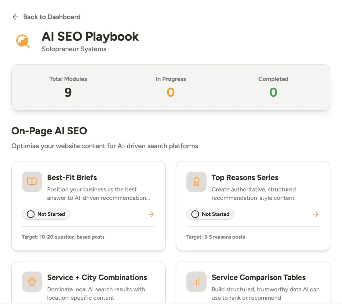Click the Best-Fit Briefs book icon
The image size is (342, 304).
(x=32, y=182)
